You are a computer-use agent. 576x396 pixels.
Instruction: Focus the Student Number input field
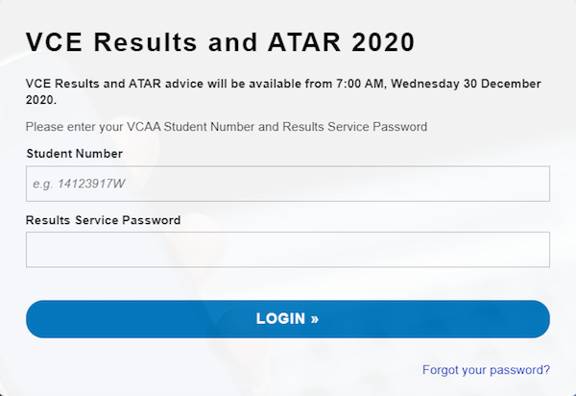[288, 184]
